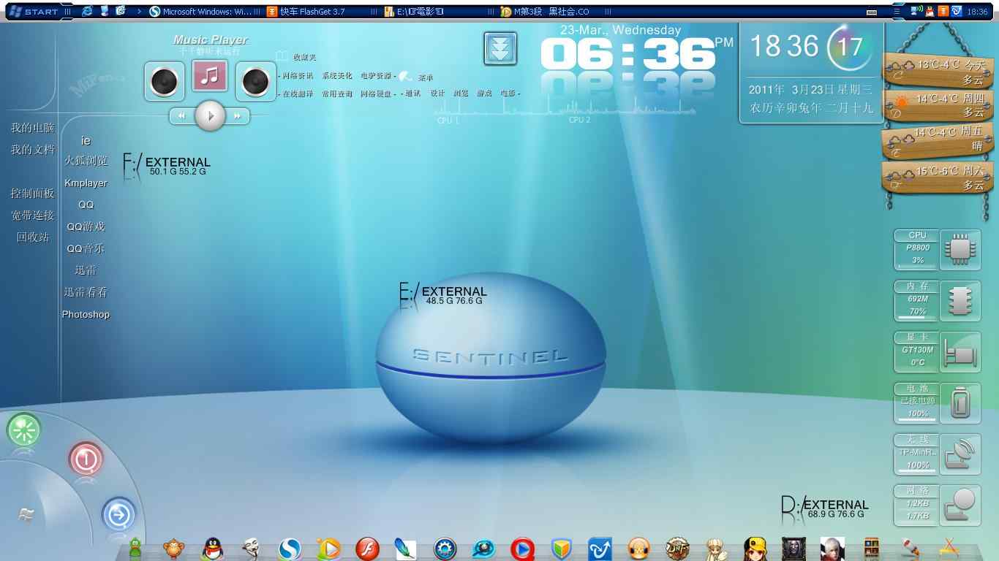Open 我的电脑 shortcut
Viewport: 999px width, 561px height.
(x=32, y=128)
